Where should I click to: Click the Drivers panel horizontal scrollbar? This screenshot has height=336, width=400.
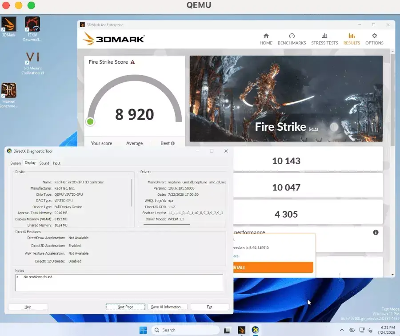click(167, 224)
